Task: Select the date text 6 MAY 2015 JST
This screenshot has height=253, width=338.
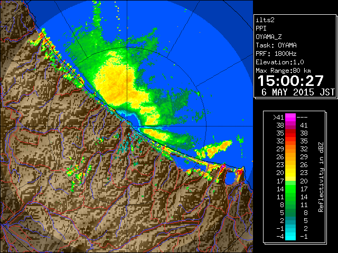Action: click(298, 92)
